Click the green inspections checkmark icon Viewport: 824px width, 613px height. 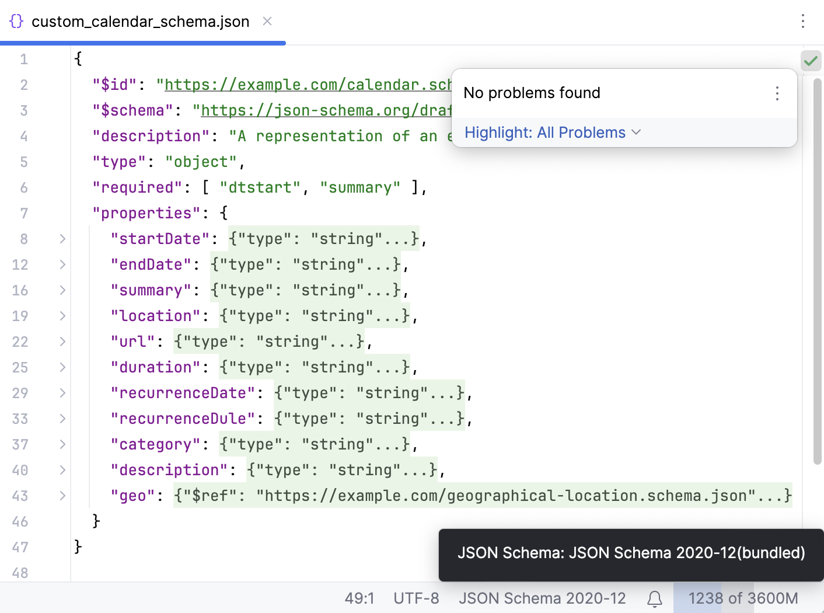[x=811, y=60]
